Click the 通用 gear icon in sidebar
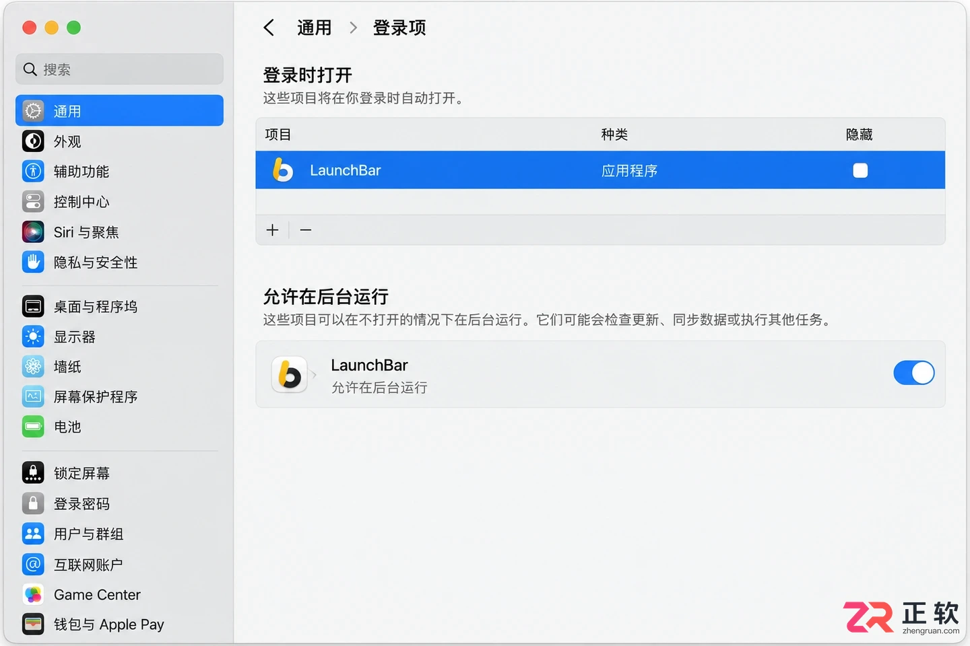This screenshot has width=970, height=646. click(x=33, y=111)
